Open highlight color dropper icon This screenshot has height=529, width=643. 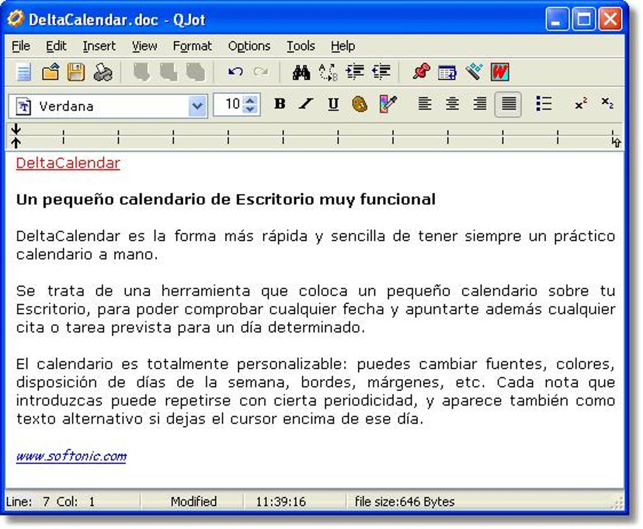click(388, 104)
